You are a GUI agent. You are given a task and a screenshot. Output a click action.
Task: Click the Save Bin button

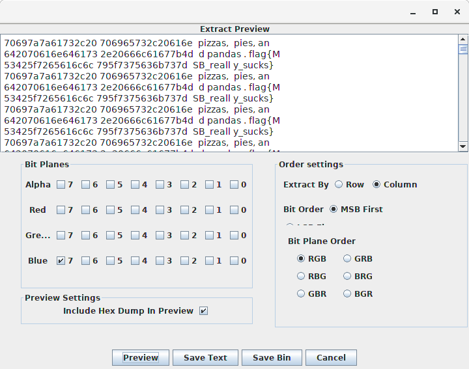click(272, 358)
